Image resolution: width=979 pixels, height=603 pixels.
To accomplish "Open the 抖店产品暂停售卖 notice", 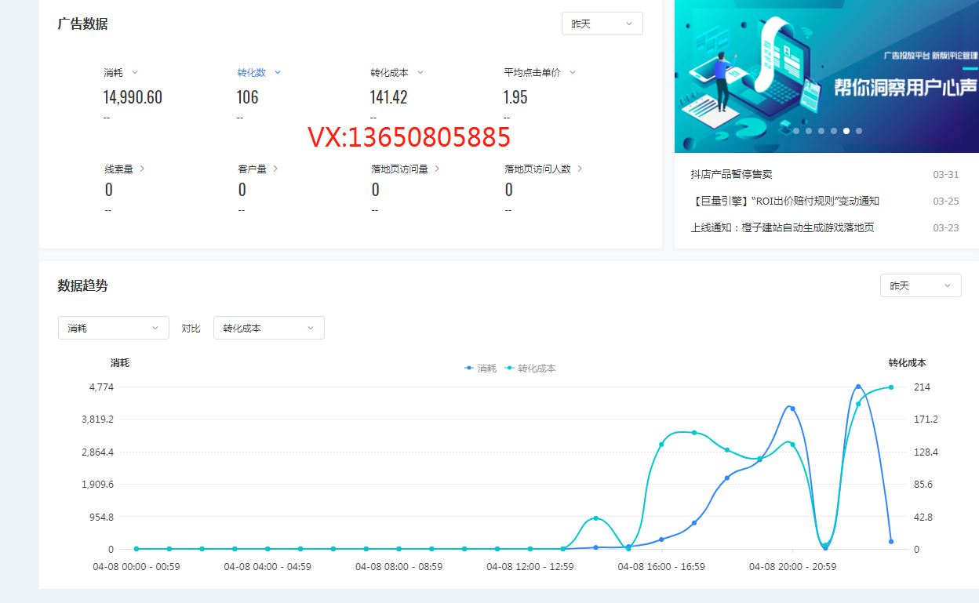I will click(x=731, y=174).
